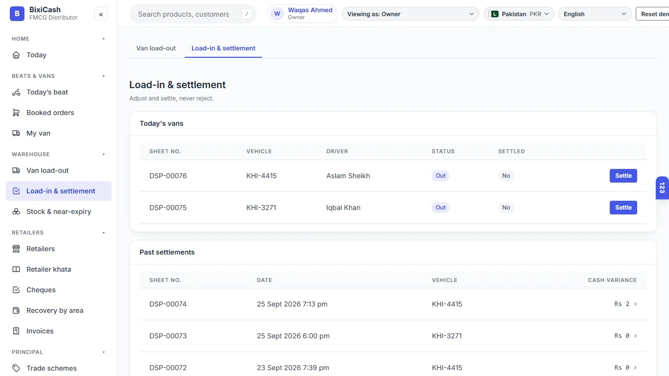Viewport: 669px width, 376px height.
Task: Click the BixiCash logo icon
Action: tap(17, 14)
